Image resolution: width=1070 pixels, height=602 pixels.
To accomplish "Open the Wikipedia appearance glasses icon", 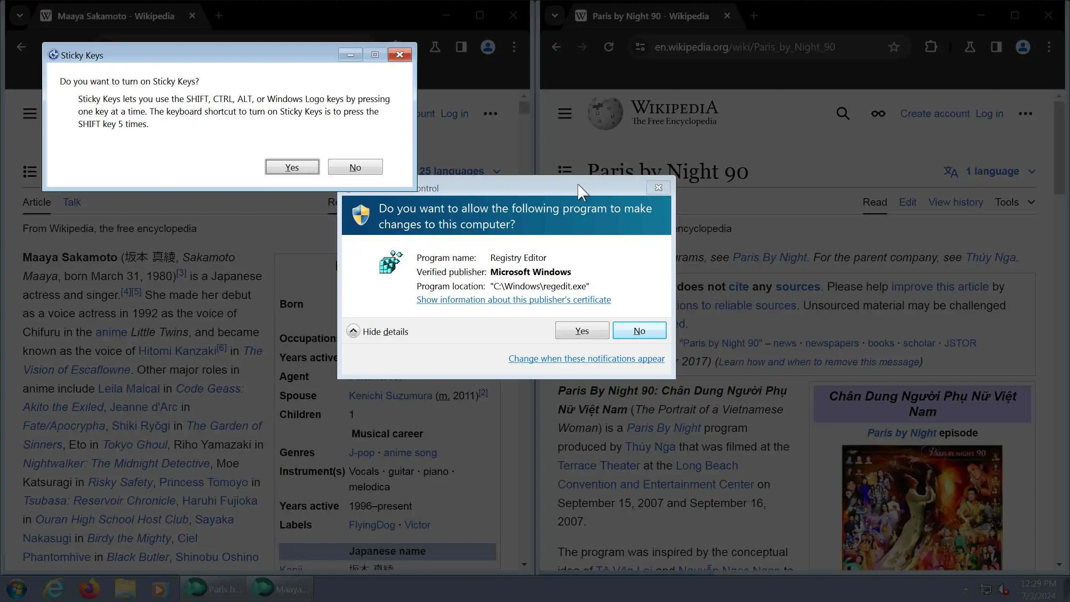I will pyautogui.click(x=878, y=113).
